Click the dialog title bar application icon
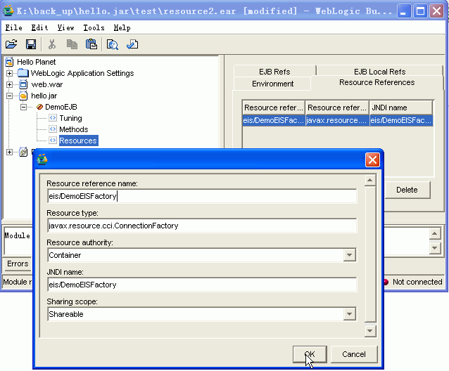Image resolution: width=449 pixels, height=371 pixels. [42, 160]
